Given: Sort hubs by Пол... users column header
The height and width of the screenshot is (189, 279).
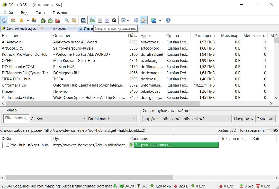Looking at the screenshot, I should pyautogui.click(x=133, y=35).
